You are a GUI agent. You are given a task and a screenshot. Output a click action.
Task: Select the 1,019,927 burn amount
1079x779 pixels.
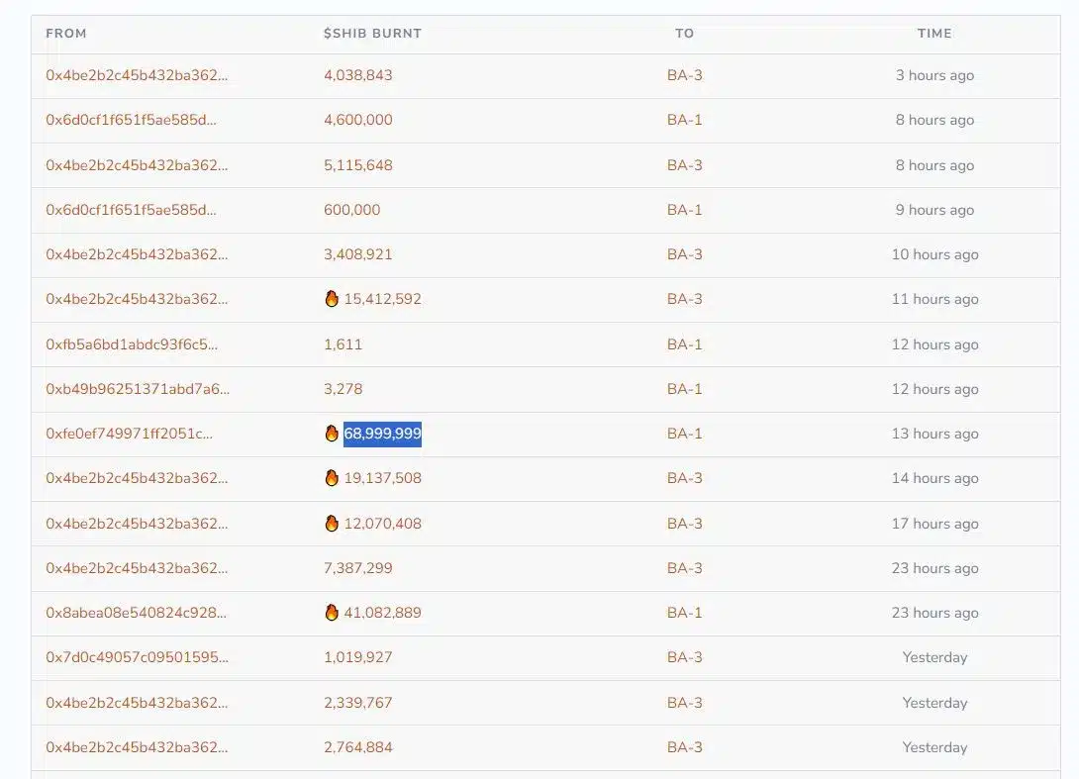point(357,657)
